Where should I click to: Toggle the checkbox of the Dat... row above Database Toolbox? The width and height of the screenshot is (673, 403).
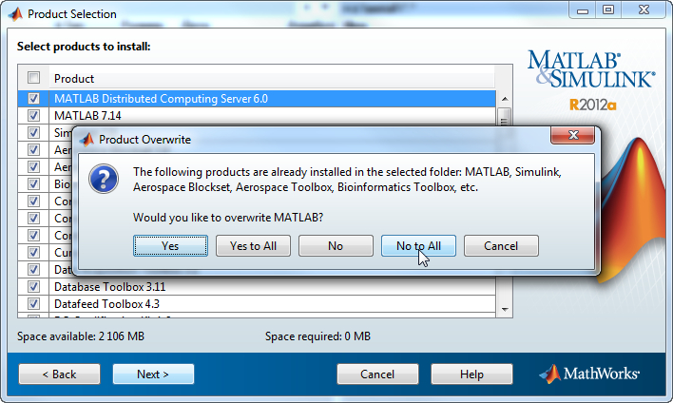coord(33,270)
